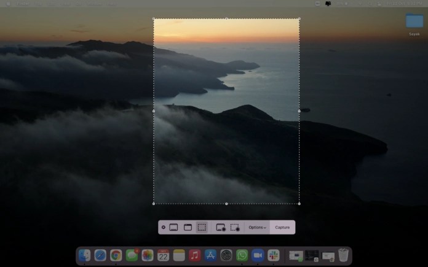Screen dimensions: 428x267
Task: Select Capture Selected Window mode
Action: tap(188, 227)
